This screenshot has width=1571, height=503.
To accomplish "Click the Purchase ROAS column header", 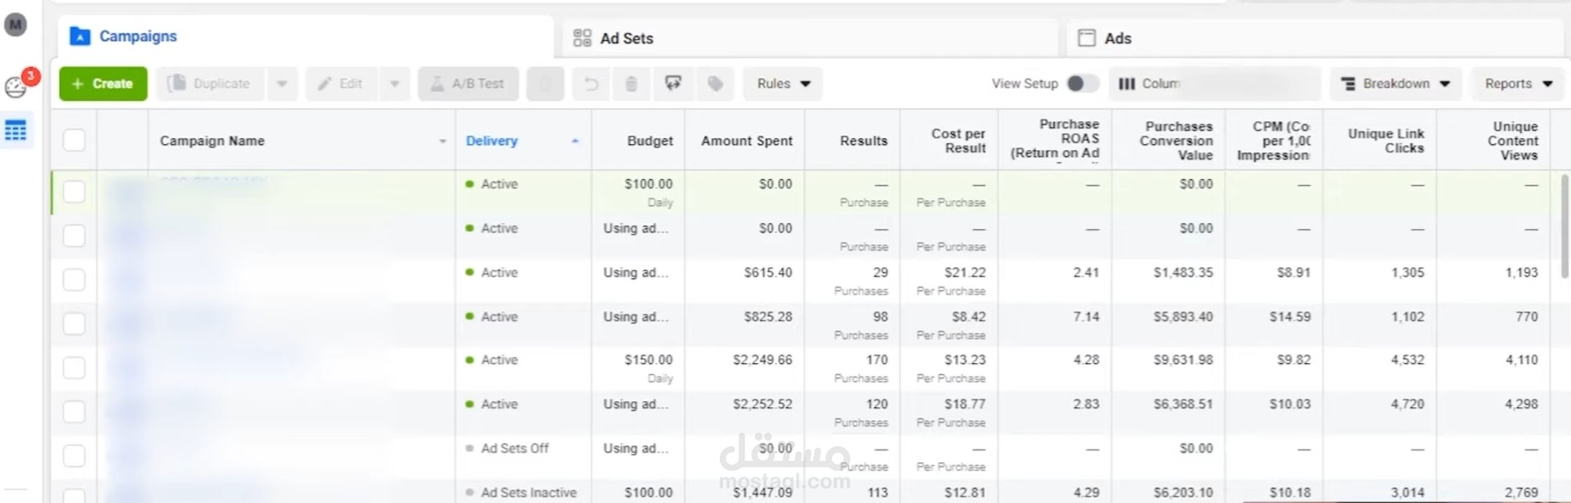I will coord(1055,138).
